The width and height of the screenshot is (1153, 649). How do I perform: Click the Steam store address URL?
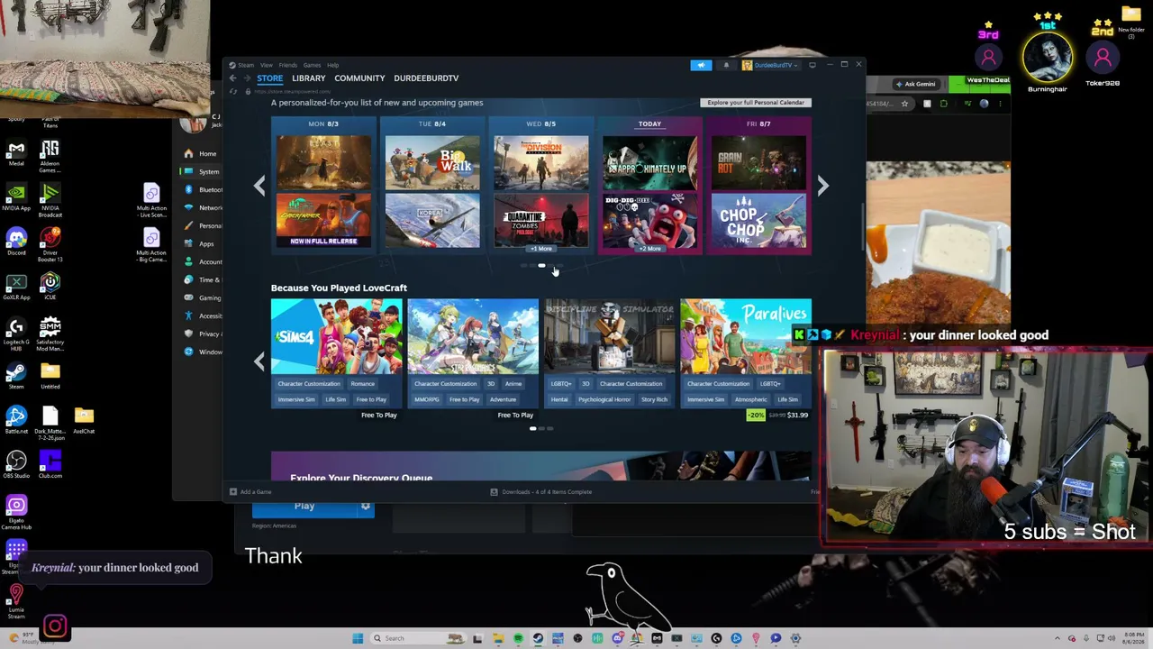coord(293,91)
